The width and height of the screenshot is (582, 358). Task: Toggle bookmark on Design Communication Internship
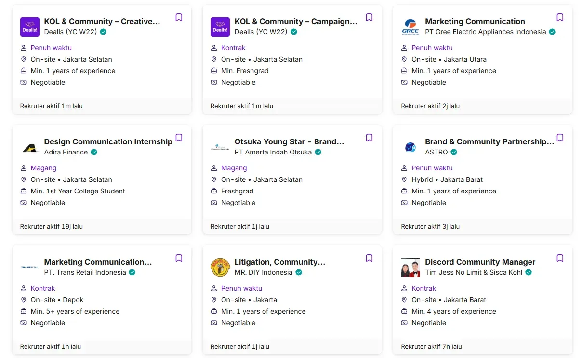[179, 138]
